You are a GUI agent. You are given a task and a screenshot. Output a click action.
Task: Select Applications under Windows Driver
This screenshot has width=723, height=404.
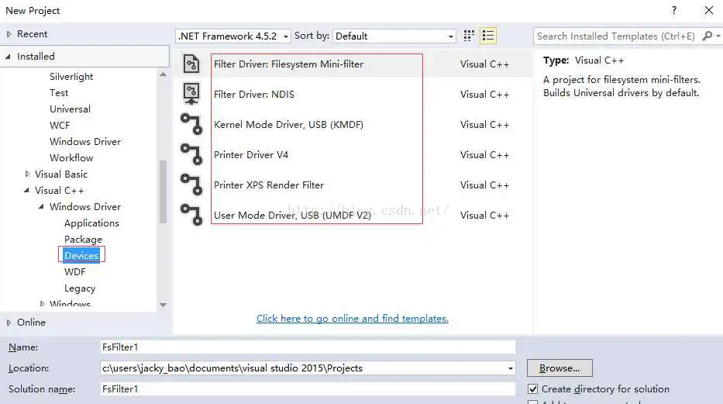[91, 223]
